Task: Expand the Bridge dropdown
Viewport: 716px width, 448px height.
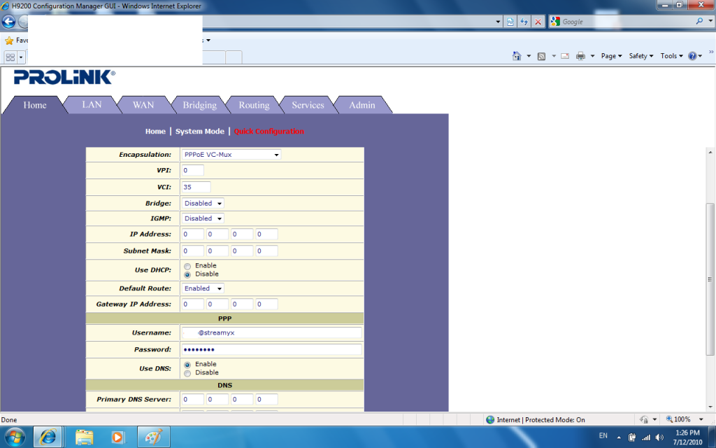Action: click(203, 204)
